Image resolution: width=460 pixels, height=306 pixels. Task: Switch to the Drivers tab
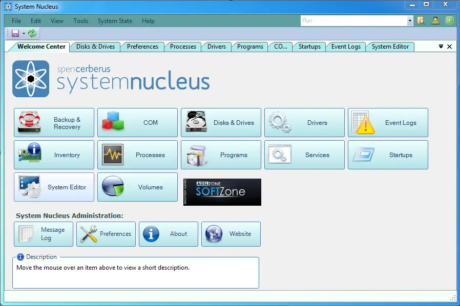click(217, 47)
